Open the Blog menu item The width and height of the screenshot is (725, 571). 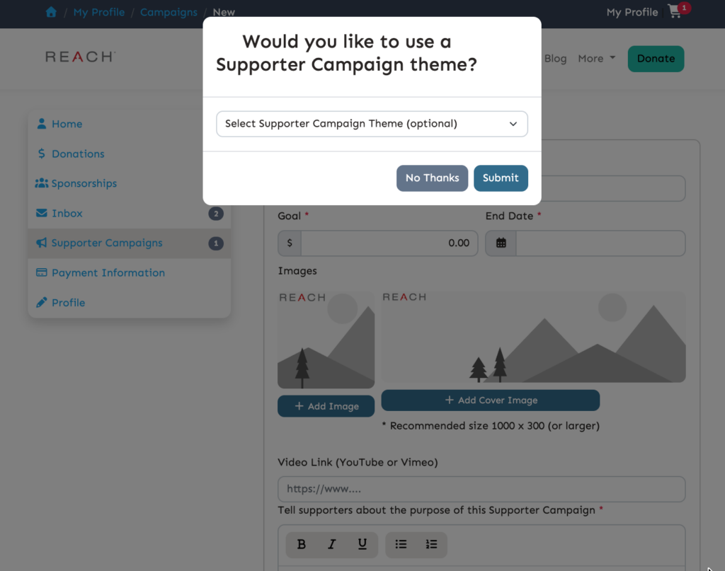(555, 59)
